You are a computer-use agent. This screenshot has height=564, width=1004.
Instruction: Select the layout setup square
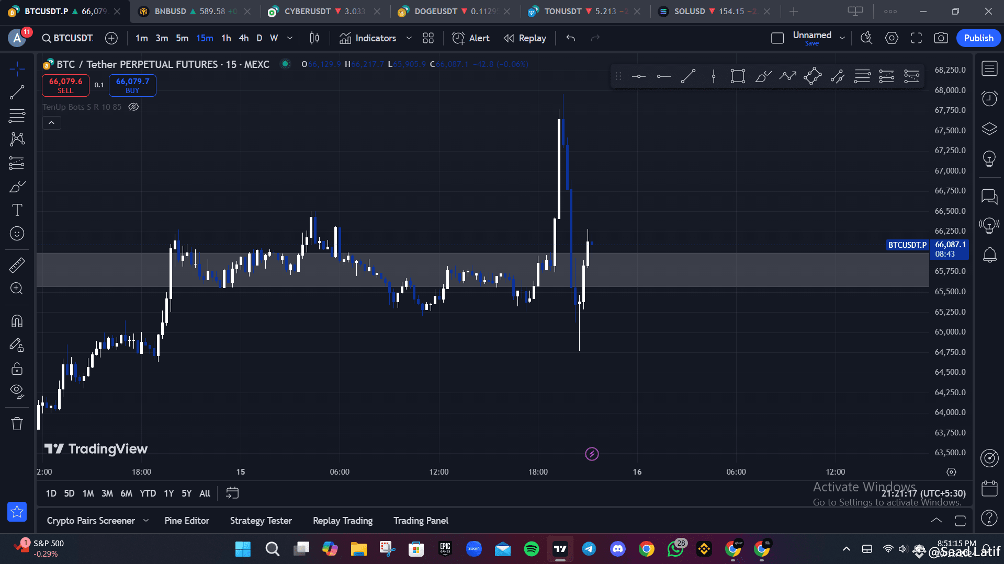tap(777, 38)
